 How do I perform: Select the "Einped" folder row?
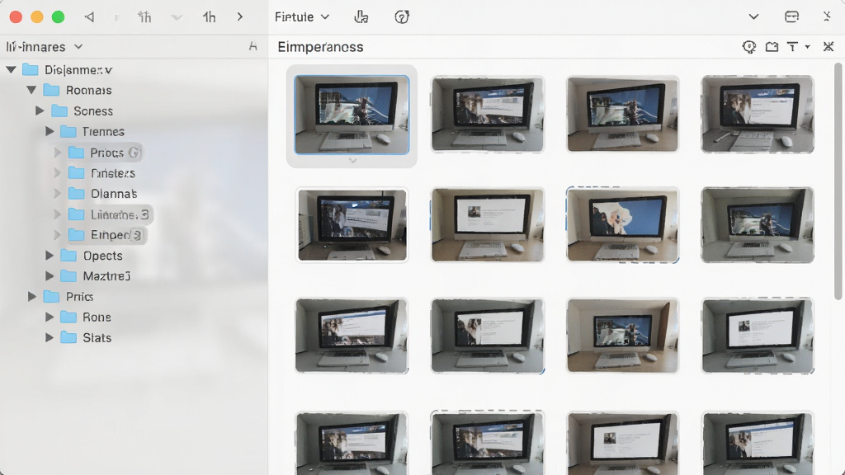(106, 235)
